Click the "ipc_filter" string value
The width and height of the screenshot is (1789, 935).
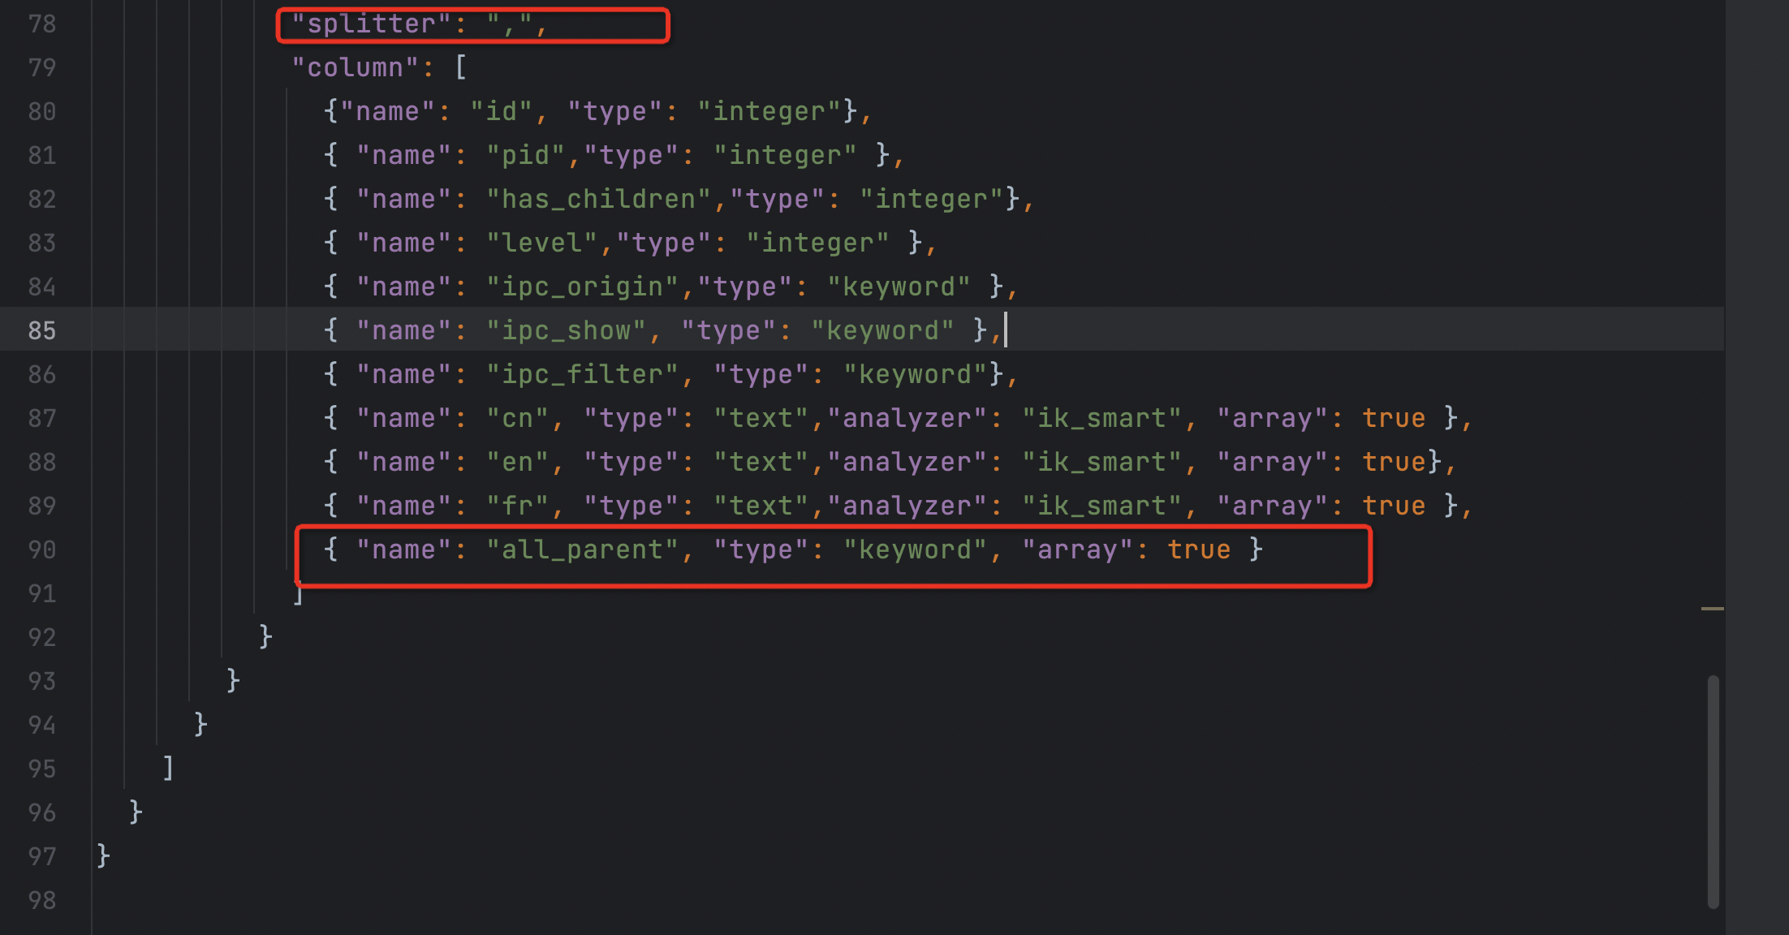582,374
